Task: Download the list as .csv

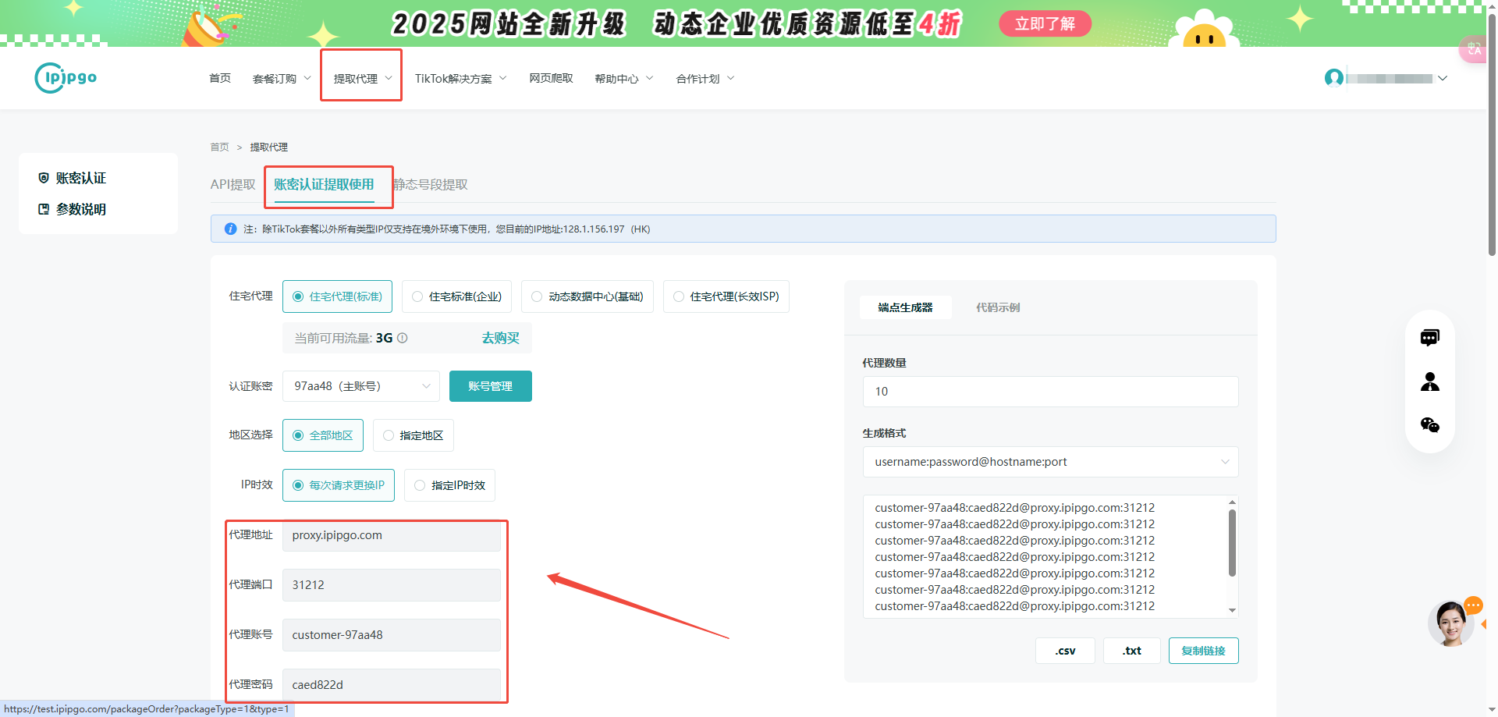Action: click(1065, 651)
